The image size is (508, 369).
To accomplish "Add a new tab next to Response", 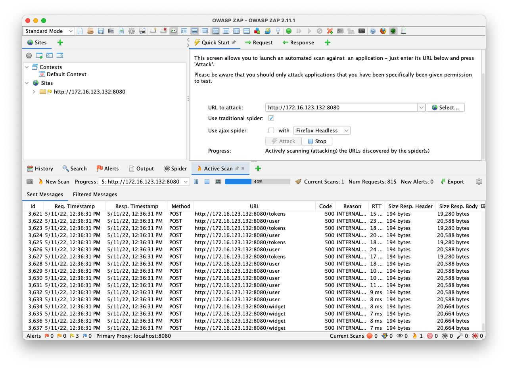I will click(x=328, y=42).
